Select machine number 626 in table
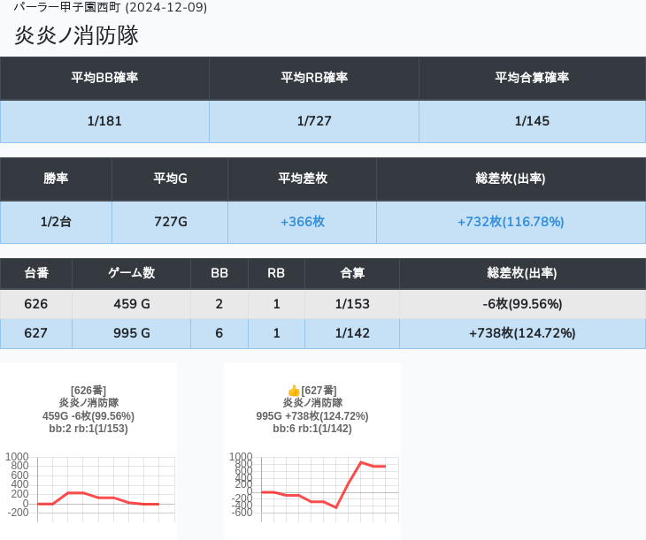The image size is (646, 540). 36,304
